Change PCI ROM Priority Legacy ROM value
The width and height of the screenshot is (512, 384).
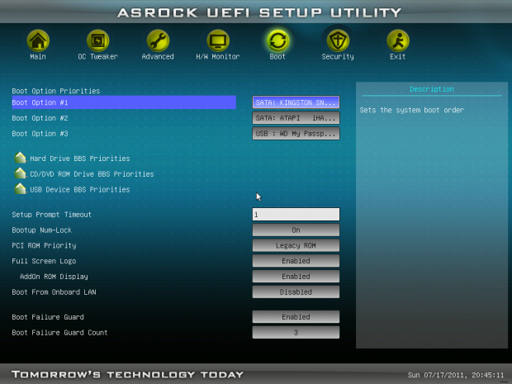296,245
